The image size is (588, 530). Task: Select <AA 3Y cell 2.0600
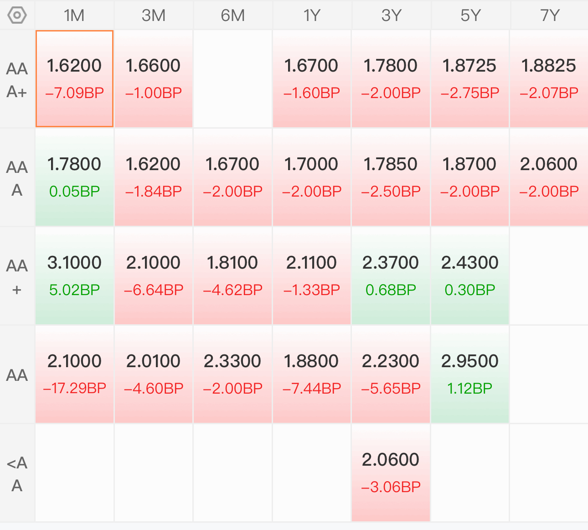(x=391, y=473)
